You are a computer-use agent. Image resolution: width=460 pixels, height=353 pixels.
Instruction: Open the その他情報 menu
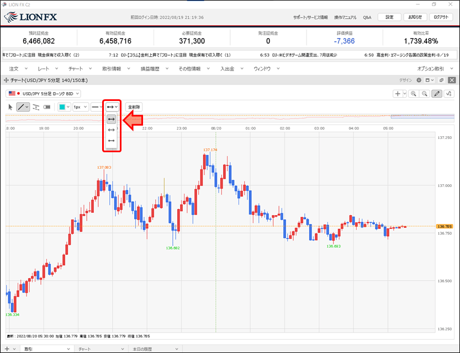[x=194, y=69]
